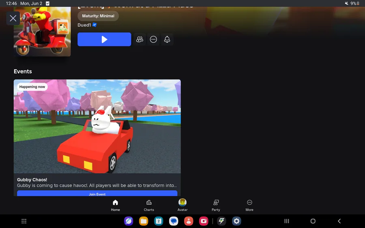Open the friends icon next to play
Image resolution: width=365 pixels, height=228 pixels.
point(140,39)
